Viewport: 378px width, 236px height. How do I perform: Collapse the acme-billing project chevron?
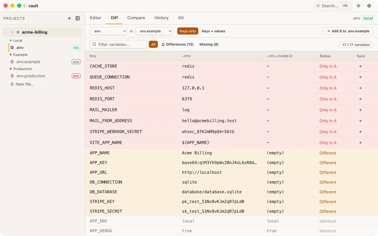click(x=12, y=32)
